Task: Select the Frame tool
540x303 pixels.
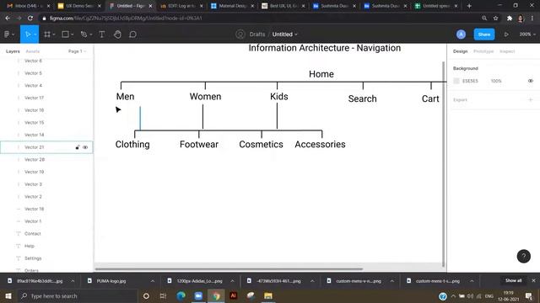Action: tap(47, 35)
